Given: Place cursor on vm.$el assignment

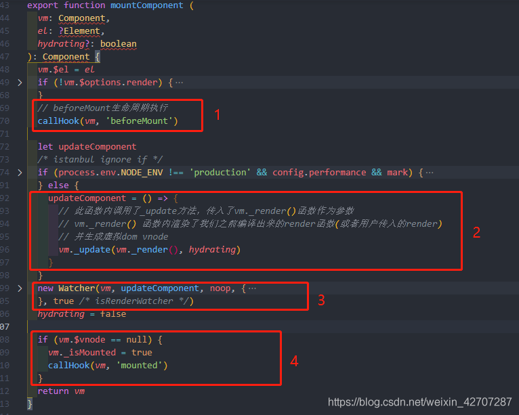Looking at the screenshot, I should click(x=66, y=70).
